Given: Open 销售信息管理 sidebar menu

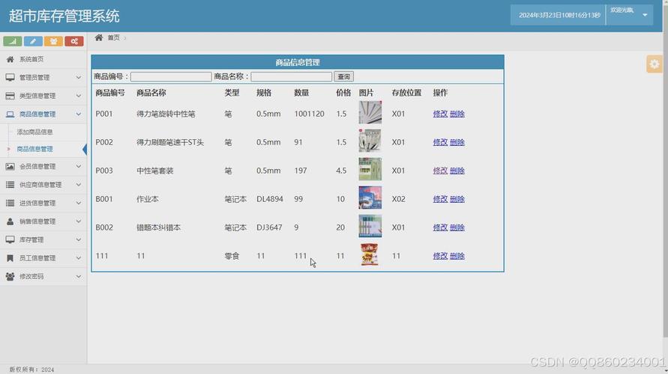Looking at the screenshot, I should tap(43, 221).
